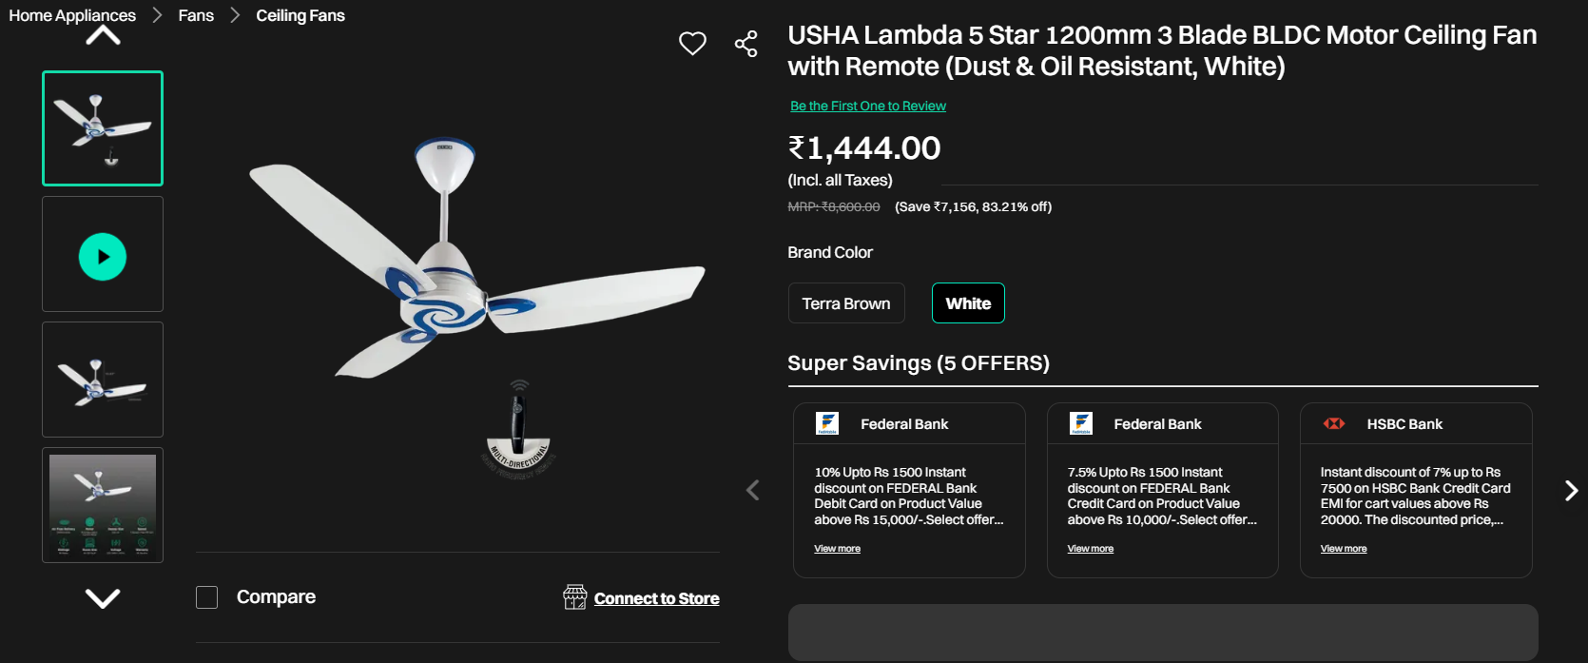This screenshot has height=663, width=1588.
Task: Select the fan features infographic thumbnail
Action: [x=103, y=505]
